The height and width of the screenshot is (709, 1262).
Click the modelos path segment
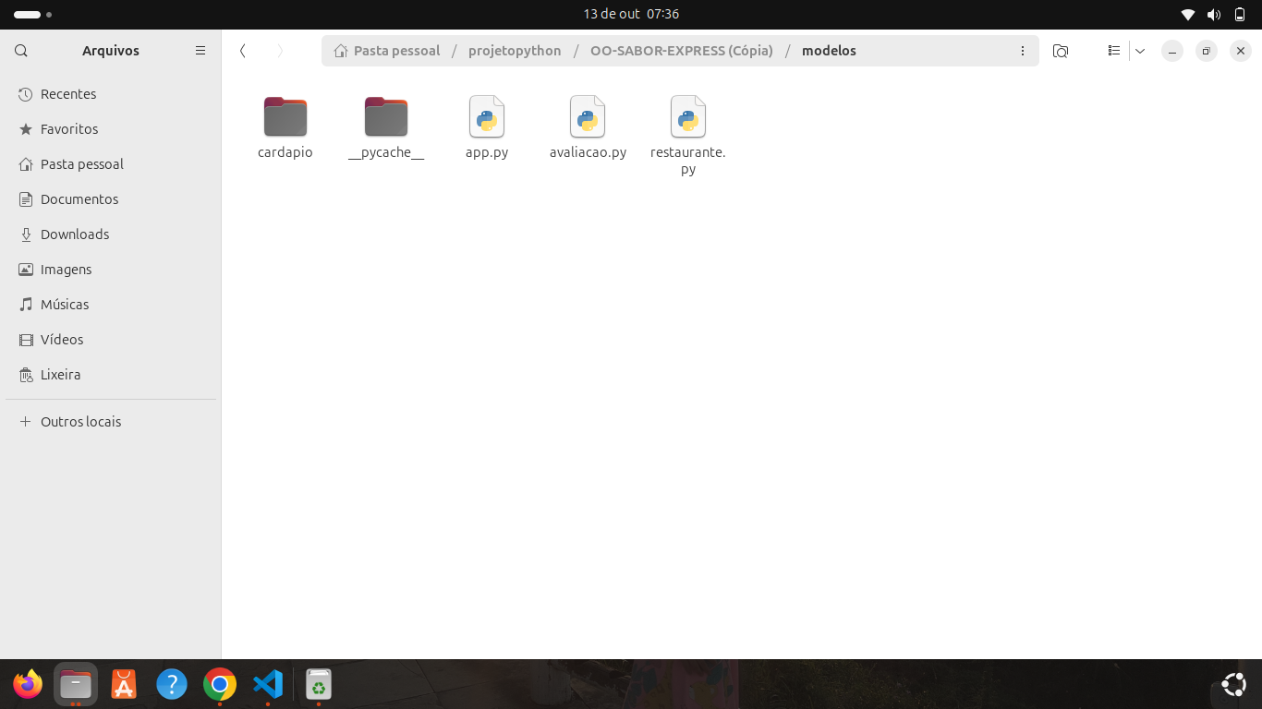point(829,51)
